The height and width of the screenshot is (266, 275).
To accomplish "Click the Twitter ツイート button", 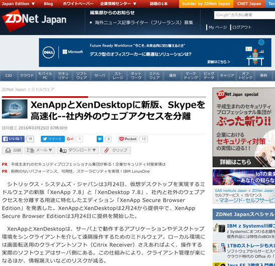I will click(x=53, y=139).
